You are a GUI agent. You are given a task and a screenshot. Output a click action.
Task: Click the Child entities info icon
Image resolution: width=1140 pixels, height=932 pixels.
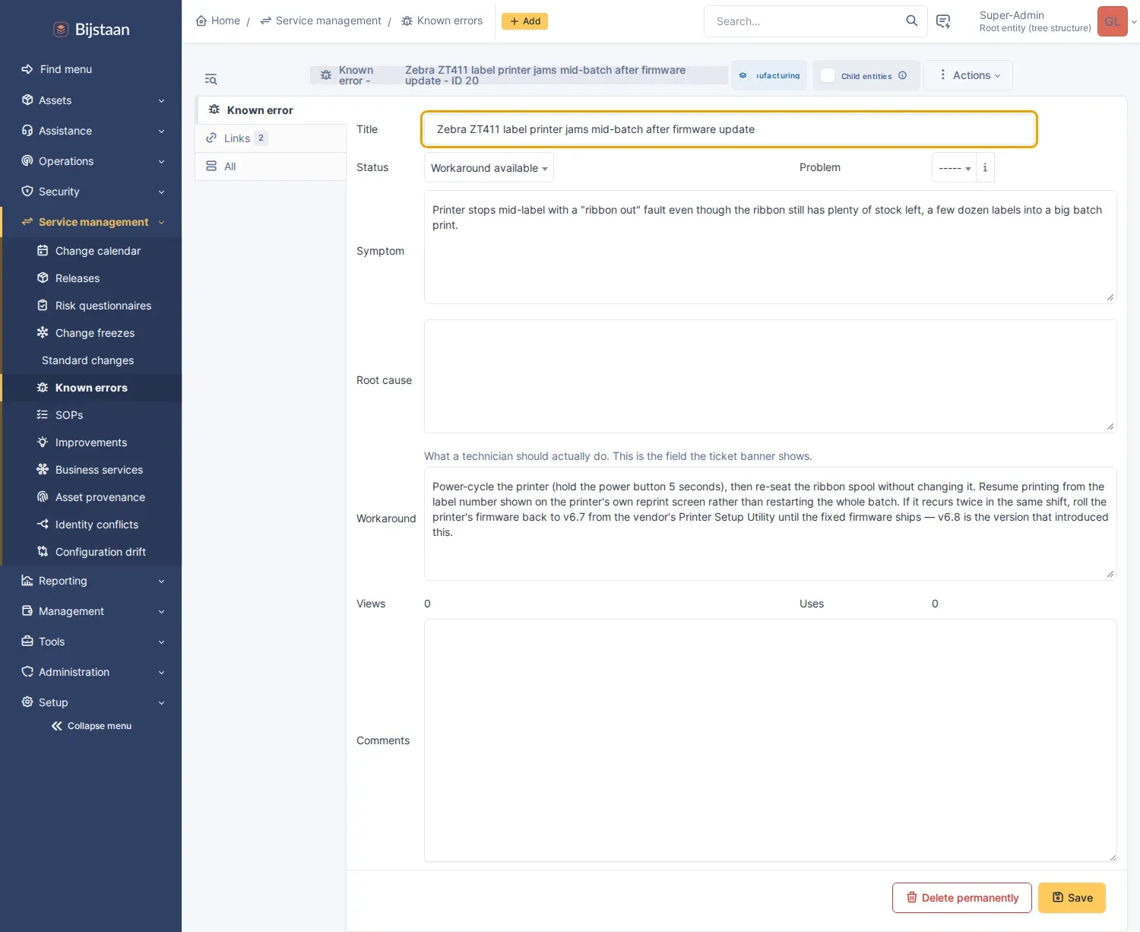tap(902, 75)
